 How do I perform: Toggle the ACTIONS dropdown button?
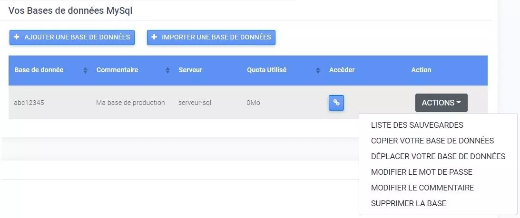click(442, 103)
